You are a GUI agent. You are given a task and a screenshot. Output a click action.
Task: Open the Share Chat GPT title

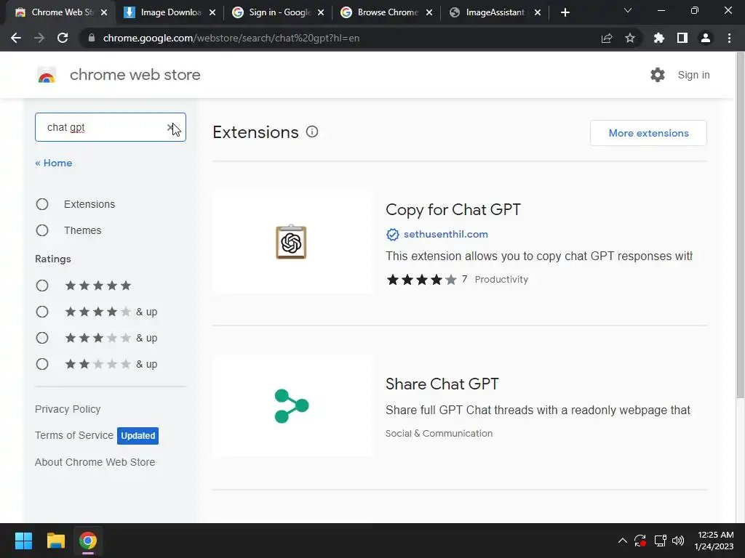(442, 384)
